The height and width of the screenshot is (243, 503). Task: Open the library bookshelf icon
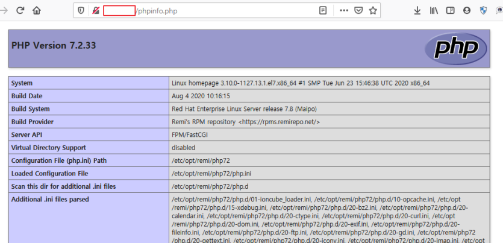434,11
